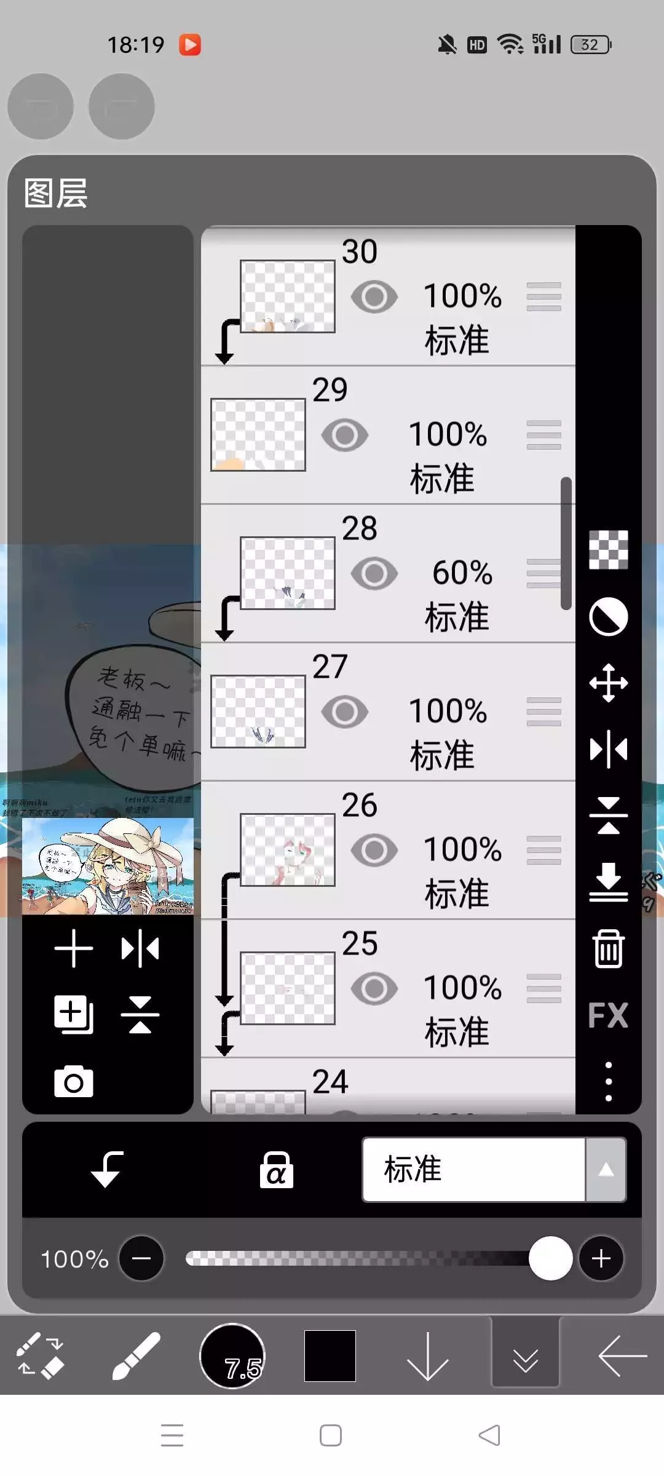This screenshot has width=664, height=1476.
Task: Open the three-dot more options menu
Action: coord(608,1081)
